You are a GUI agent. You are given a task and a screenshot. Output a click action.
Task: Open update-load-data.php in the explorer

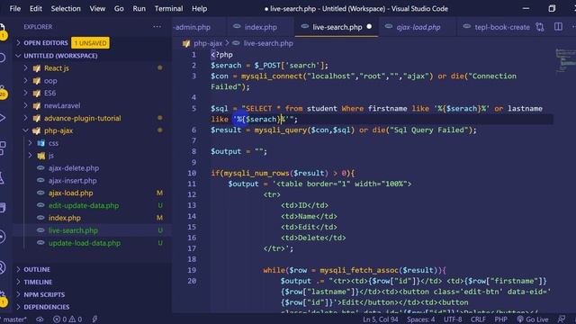[x=84, y=243]
